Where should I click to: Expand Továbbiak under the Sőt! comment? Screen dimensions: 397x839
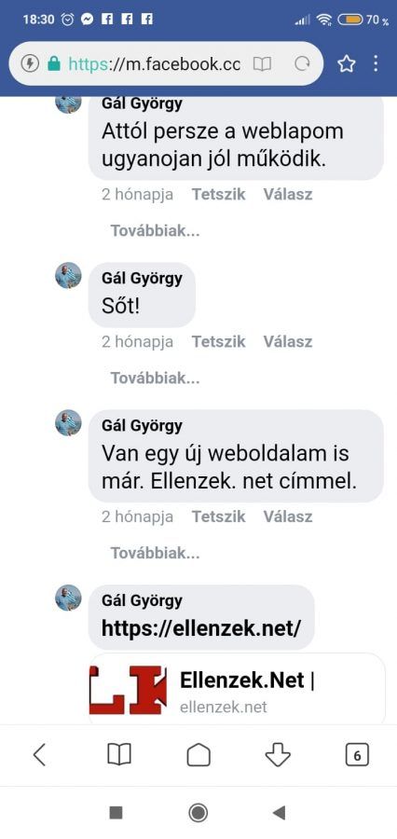[x=155, y=378]
